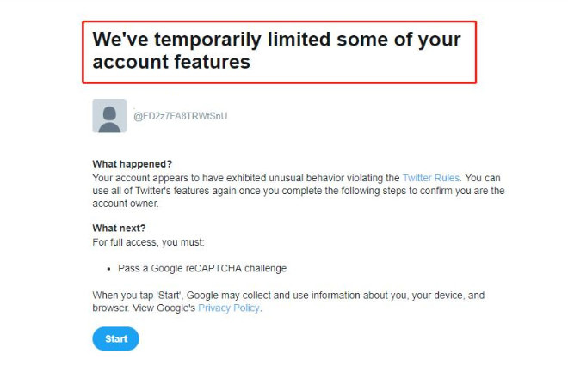Click 'browser. View Google's' text before the link
Image resolution: width=568 pixels, height=378 pixels.
tap(144, 308)
